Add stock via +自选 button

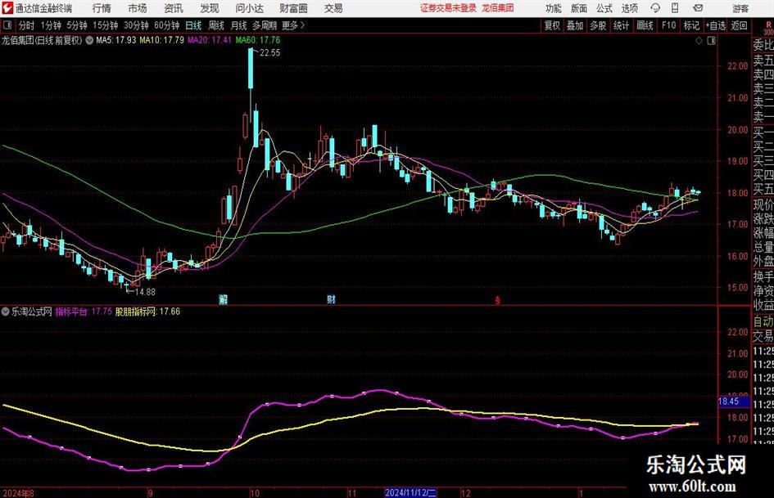click(x=715, y=25)
